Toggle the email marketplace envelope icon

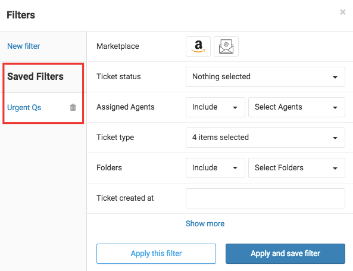[226, 46]
